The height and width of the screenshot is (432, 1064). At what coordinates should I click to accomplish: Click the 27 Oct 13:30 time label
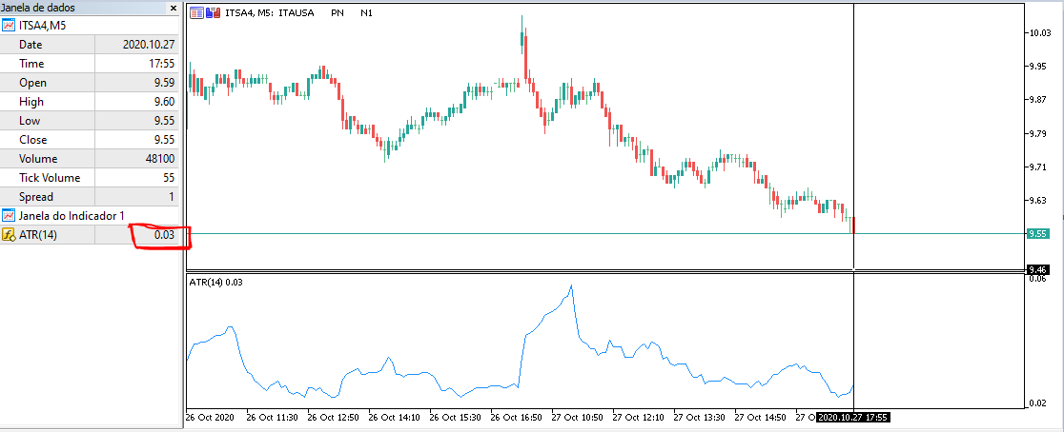point(701,417)
